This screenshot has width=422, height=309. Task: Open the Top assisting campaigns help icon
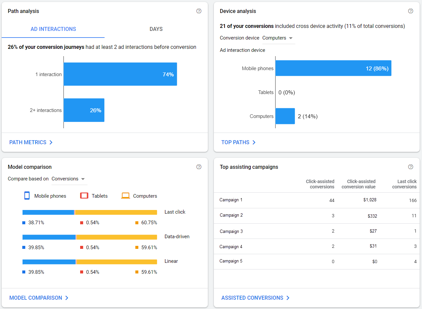[410, 167]
